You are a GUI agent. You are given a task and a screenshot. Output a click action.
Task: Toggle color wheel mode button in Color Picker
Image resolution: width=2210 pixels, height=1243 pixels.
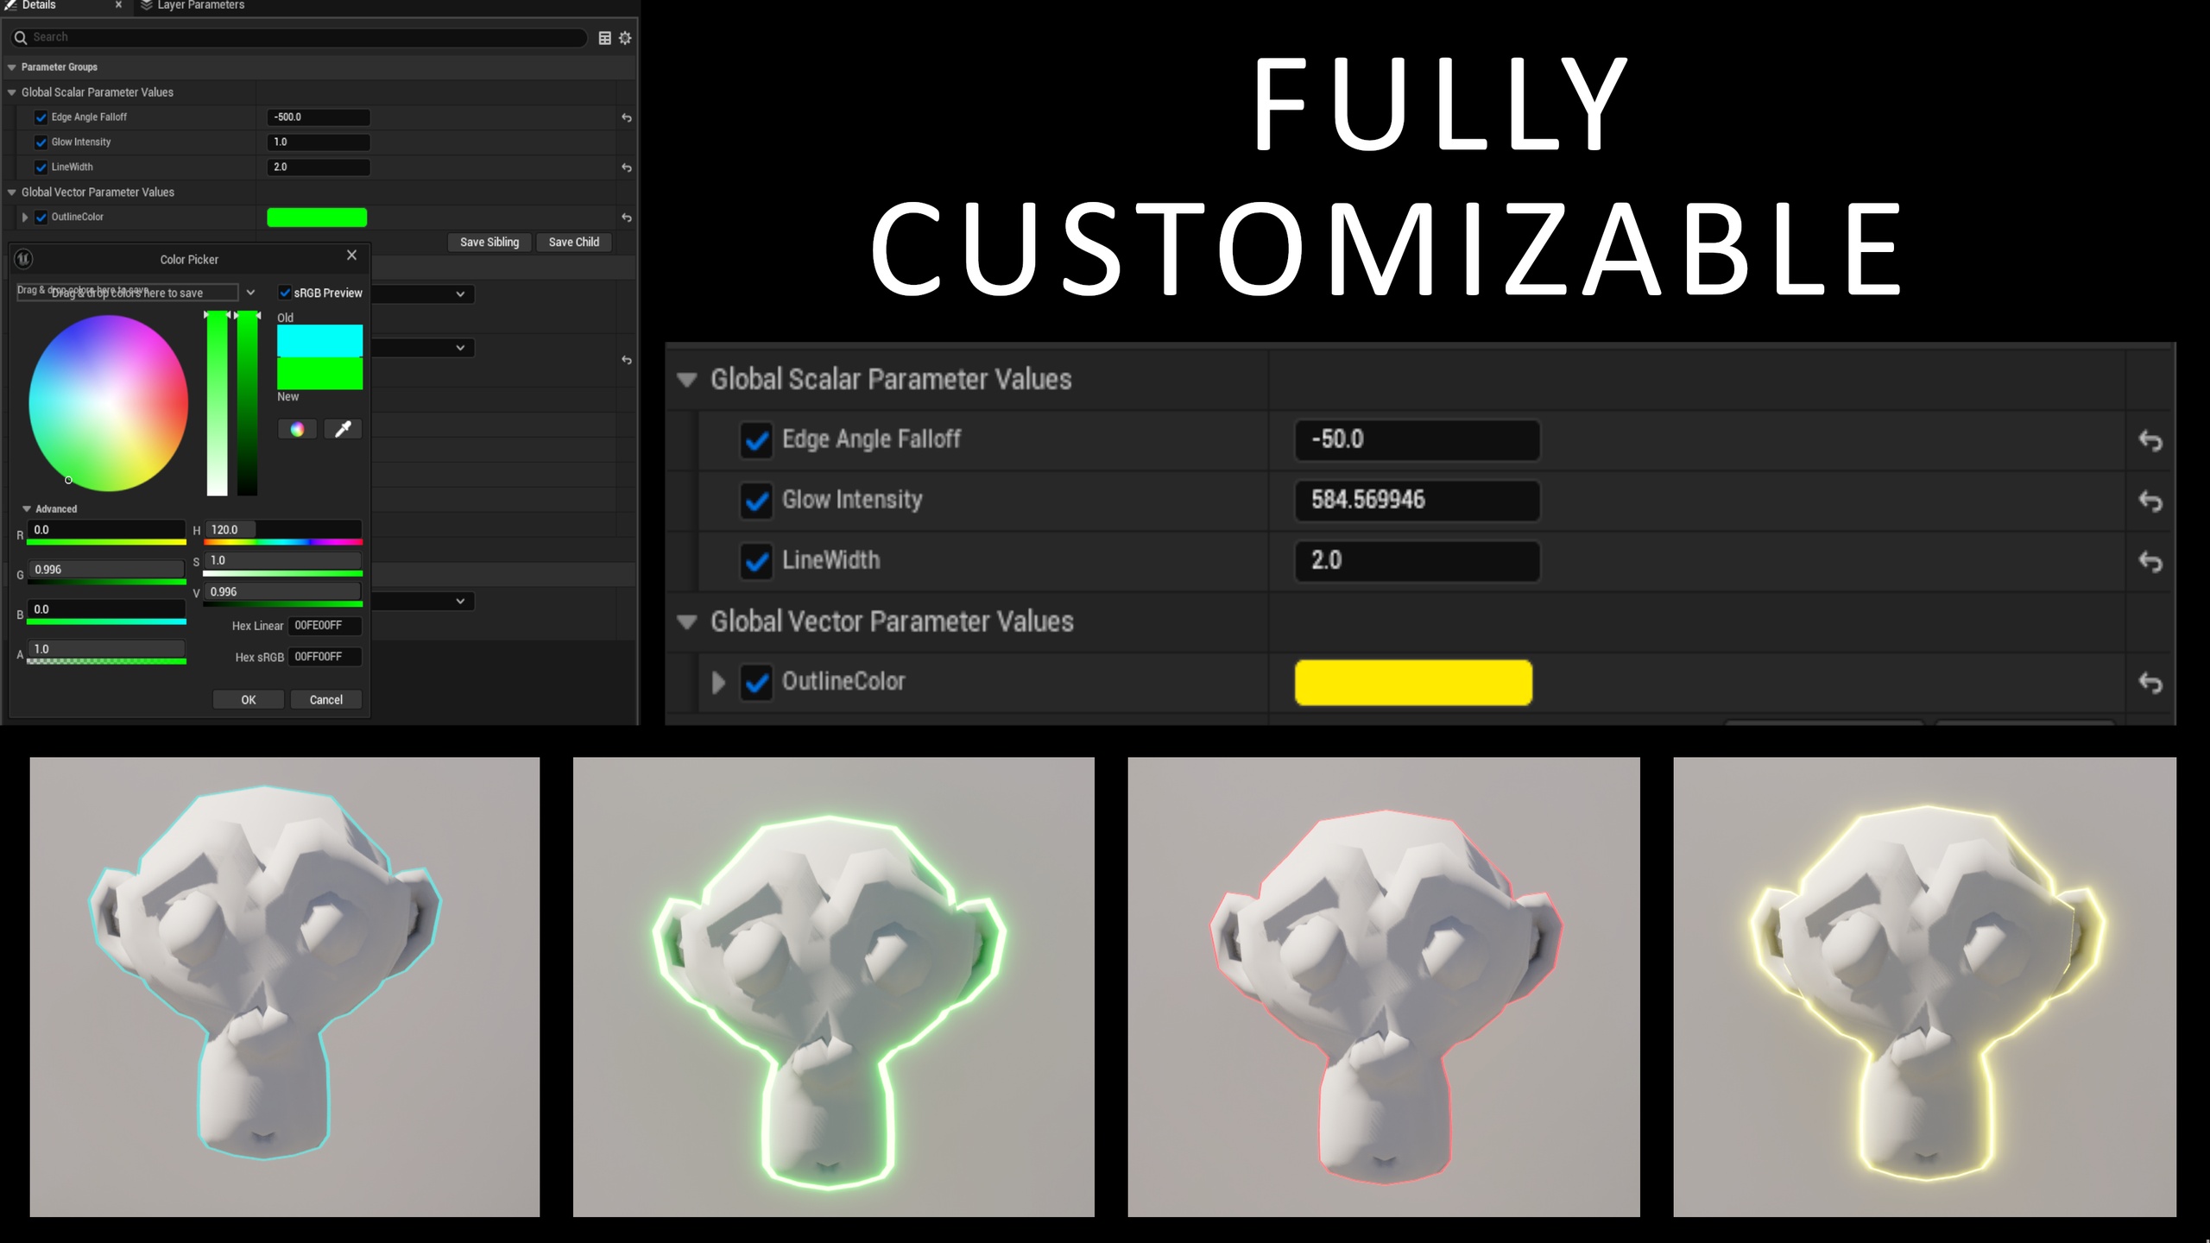(x=297, y=429)
